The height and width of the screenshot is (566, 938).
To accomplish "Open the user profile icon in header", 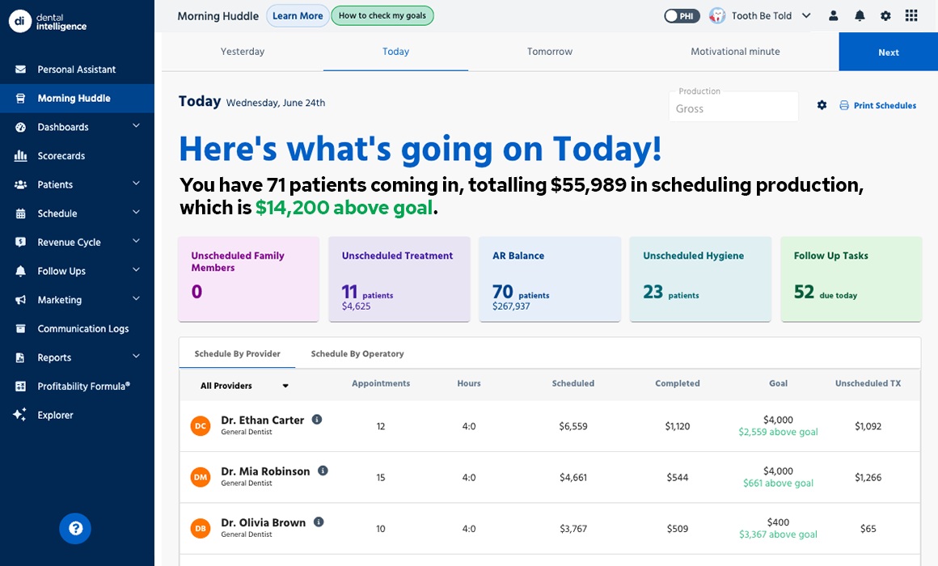I will tap(834, 16).
